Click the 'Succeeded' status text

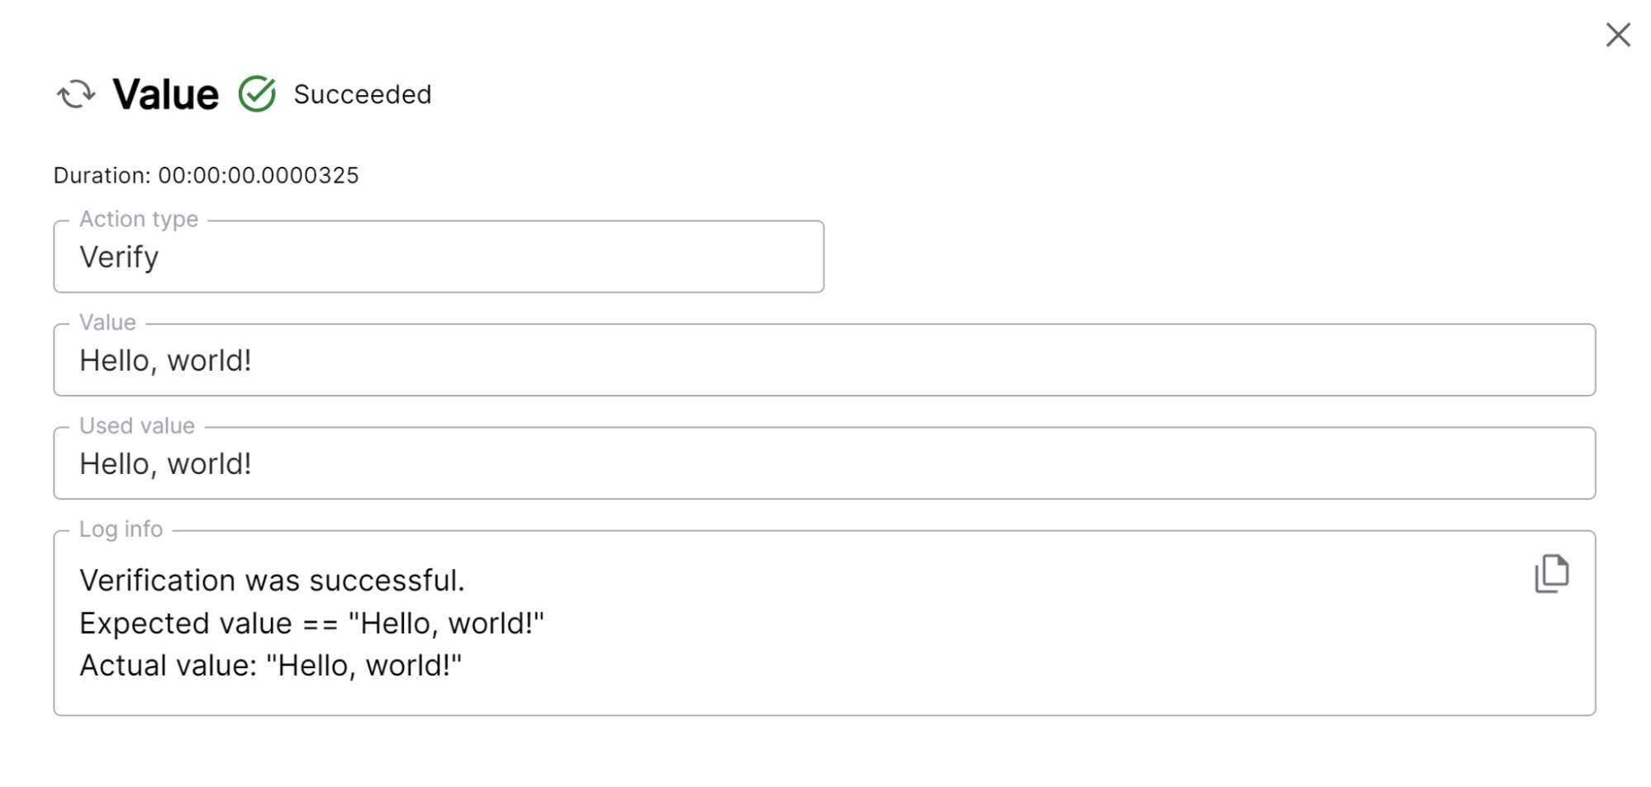pos(363,95)
